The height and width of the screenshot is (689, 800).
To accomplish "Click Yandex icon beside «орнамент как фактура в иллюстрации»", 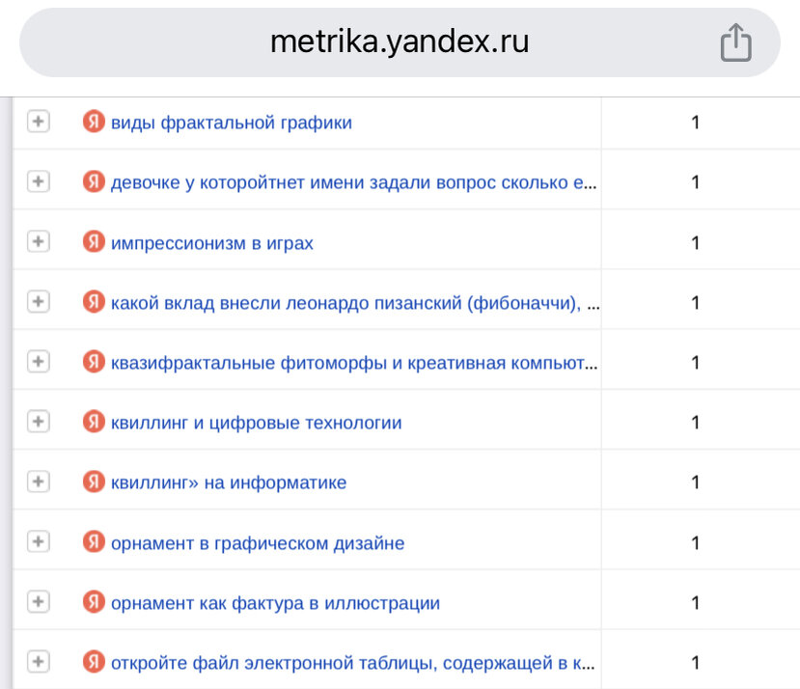I will coord(94,602).
